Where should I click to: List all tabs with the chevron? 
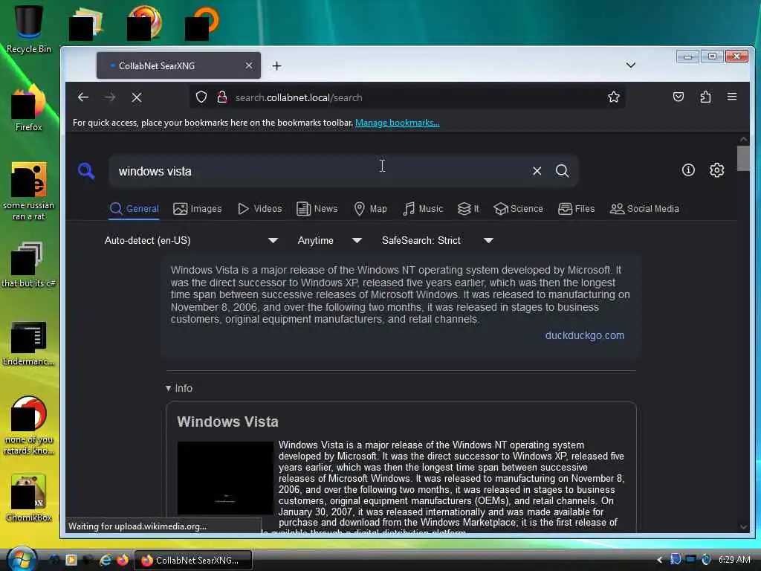[x=630, y=65]
